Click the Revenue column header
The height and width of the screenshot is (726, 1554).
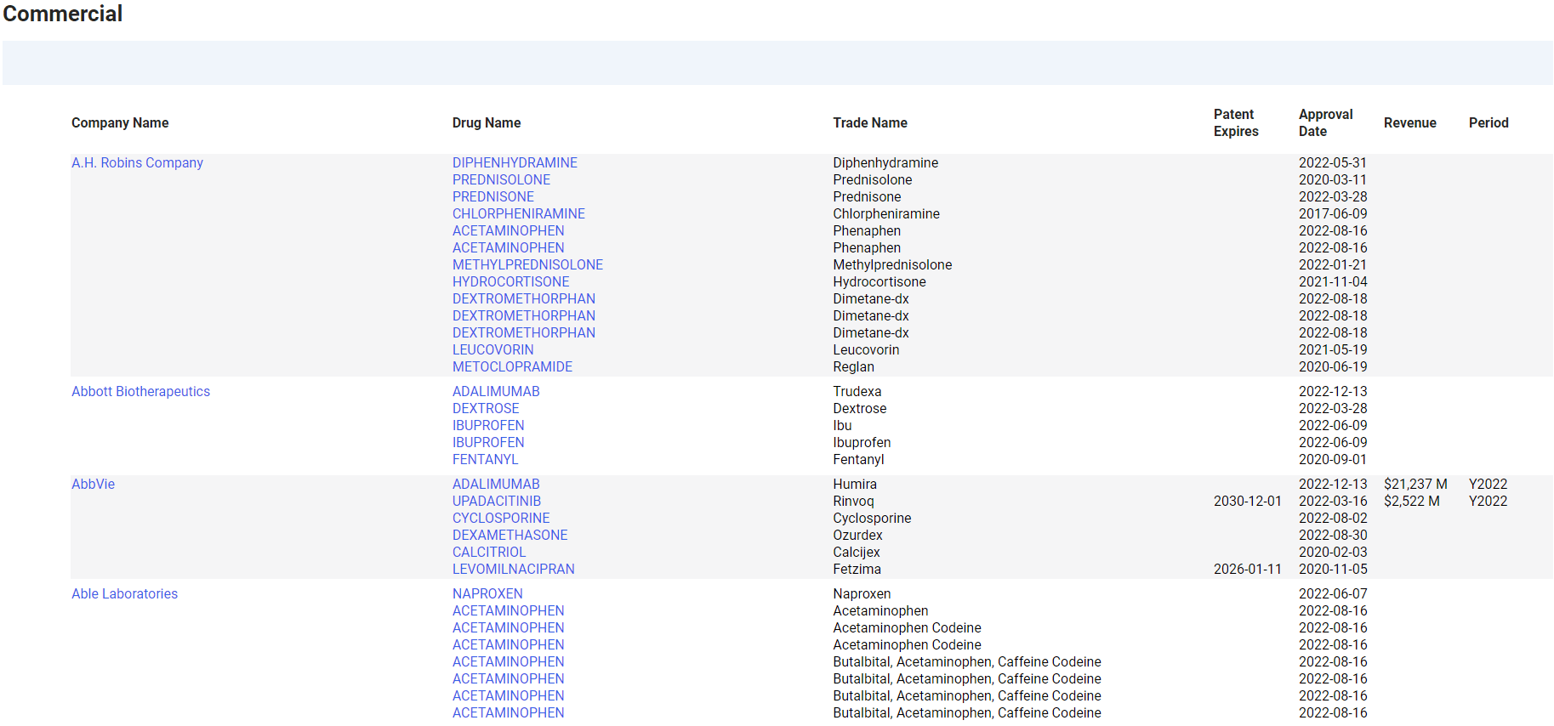(x=1409, y=122)
